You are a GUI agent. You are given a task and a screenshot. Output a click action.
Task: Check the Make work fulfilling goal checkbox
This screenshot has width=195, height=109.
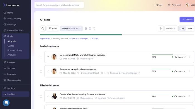pyautogui.click(x=41, y=57)
